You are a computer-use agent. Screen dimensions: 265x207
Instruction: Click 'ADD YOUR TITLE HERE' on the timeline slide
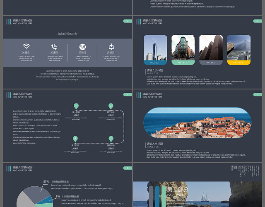[x=23, y=97]
